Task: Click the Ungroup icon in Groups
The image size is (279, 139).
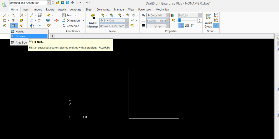Action: click(x=216, y=15)
